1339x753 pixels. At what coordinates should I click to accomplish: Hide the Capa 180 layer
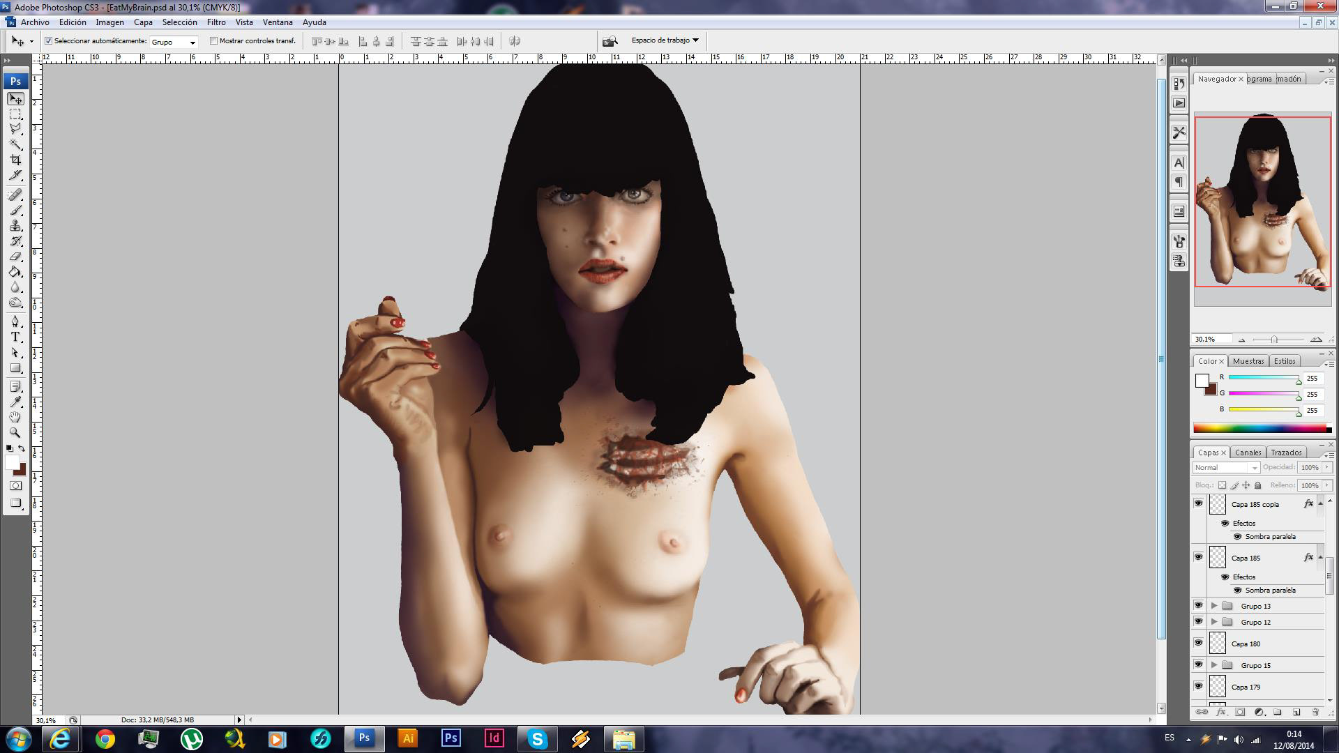pyautogui.click(x=1198, y=644)
